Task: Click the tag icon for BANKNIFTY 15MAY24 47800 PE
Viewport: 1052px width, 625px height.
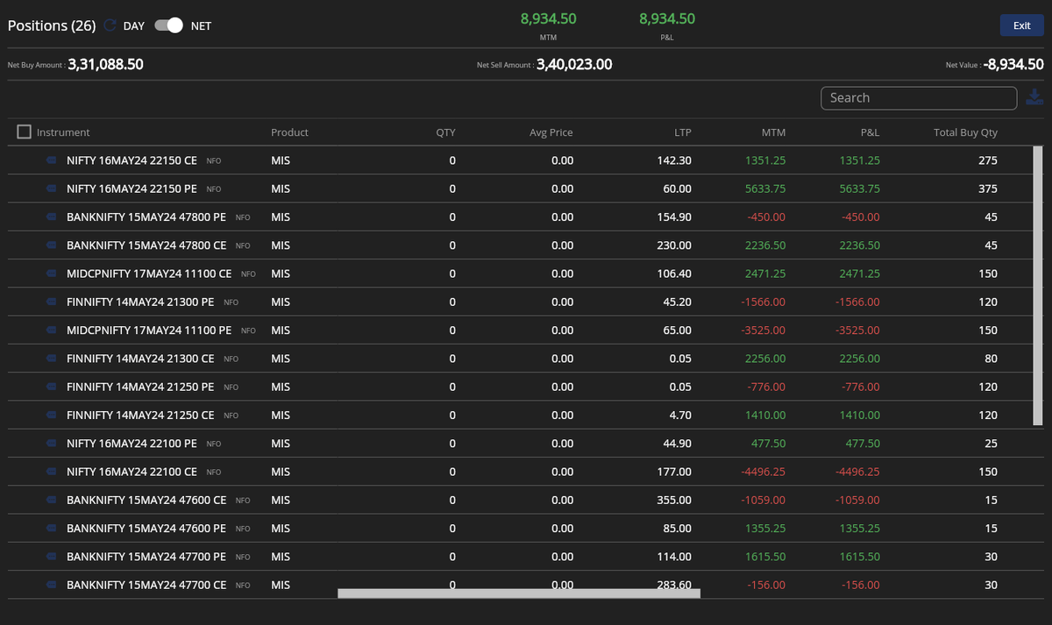Action: pyautogui.click(x=52, y=217)
